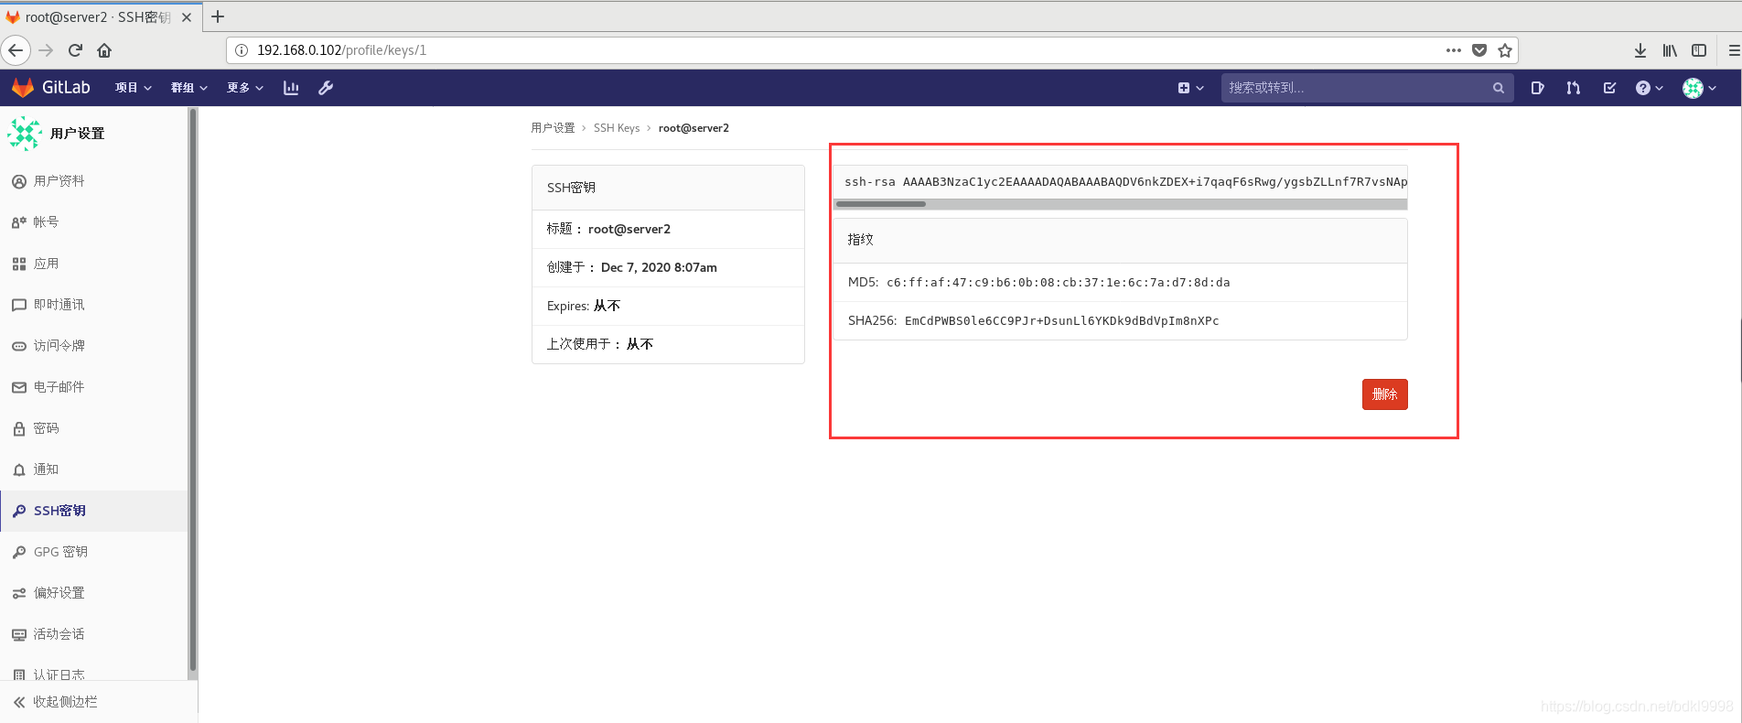The width and height of the screenshot is (1742, 723).
Task: Open the browser downloads icon
Action: (1640, 50)
